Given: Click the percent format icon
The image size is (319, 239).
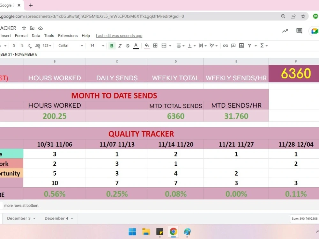Looking at the screenshot, I should coord(21,46).
